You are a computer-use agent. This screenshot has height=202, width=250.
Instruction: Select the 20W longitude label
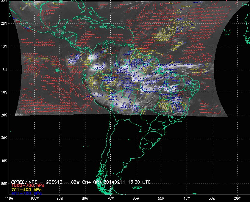(237, 198)
